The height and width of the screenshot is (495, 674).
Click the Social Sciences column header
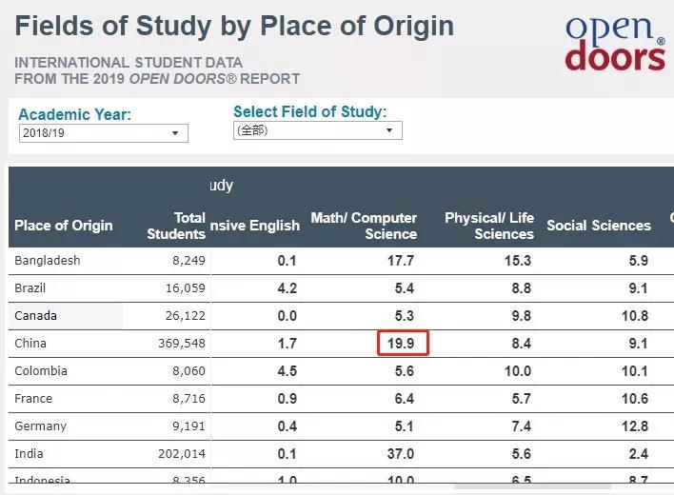pos(599,226)
